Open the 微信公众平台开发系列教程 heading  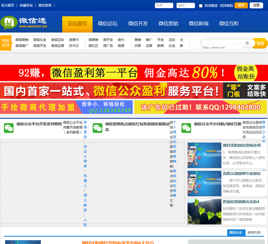[x=39, y=124]
